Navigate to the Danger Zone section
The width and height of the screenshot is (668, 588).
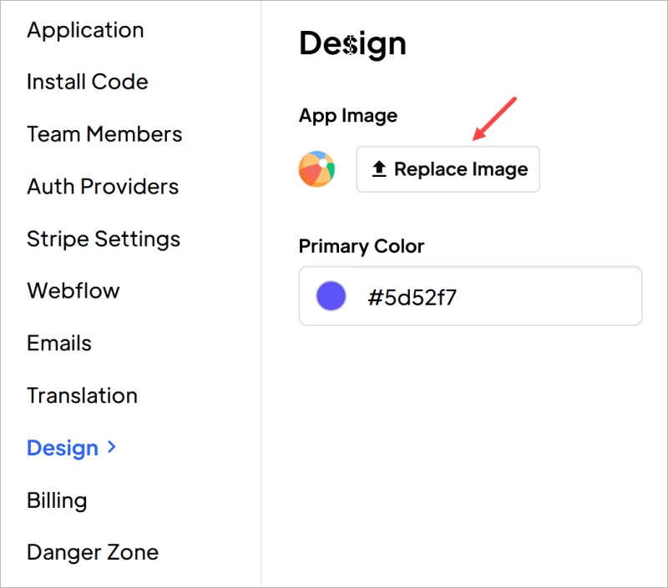(x=93, y=552)
